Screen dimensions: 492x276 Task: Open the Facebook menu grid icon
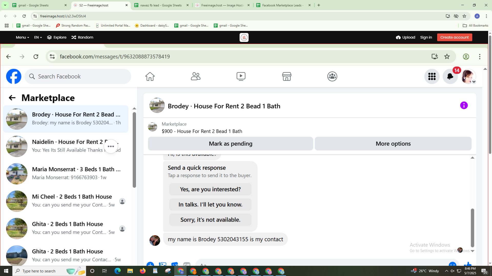[432, 76]
